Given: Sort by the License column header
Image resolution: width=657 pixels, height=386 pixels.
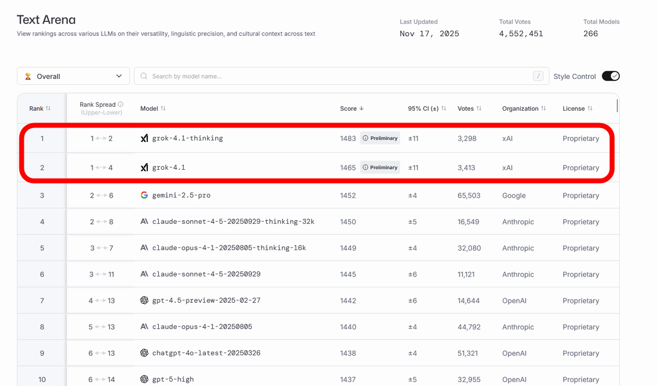Looking at the screenshot, I should (577, 108).
